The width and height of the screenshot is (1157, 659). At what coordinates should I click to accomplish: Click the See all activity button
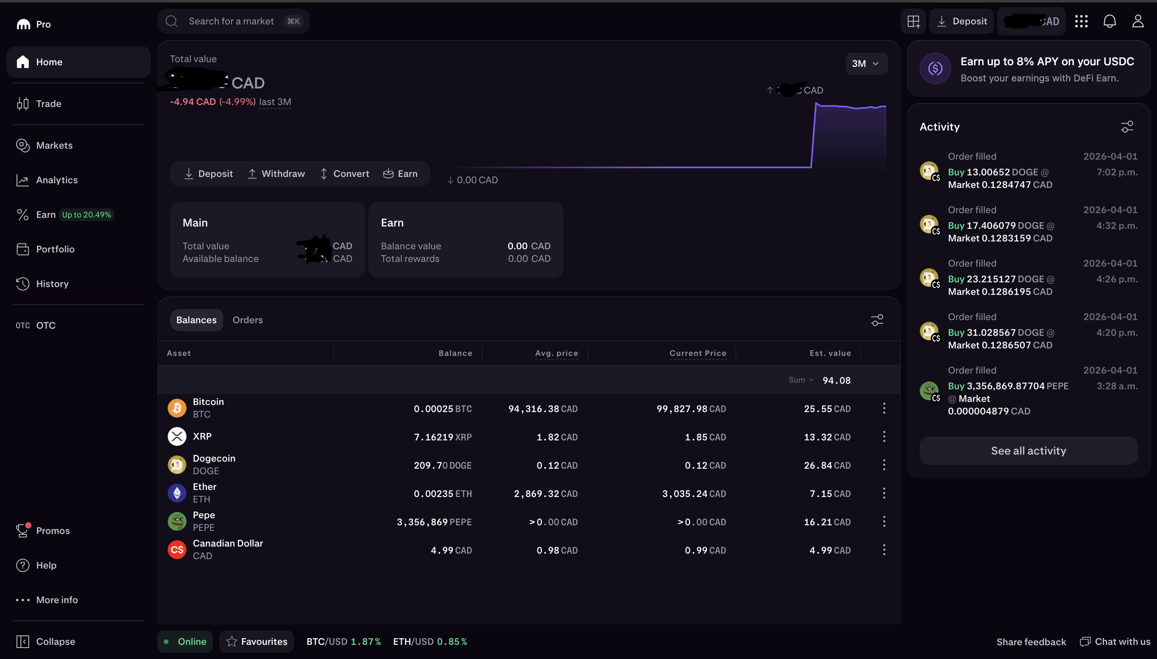(x=1028, y=450)
